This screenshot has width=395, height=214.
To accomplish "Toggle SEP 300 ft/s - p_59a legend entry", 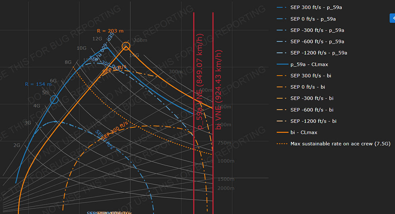I will tap(309, 7).
